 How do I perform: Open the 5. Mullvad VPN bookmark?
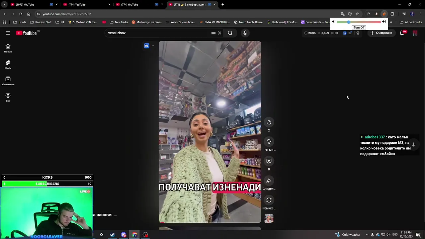(x=82, y=22)
